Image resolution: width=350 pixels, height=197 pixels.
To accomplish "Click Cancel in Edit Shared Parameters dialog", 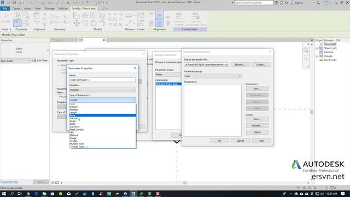I will coord(240,141).
